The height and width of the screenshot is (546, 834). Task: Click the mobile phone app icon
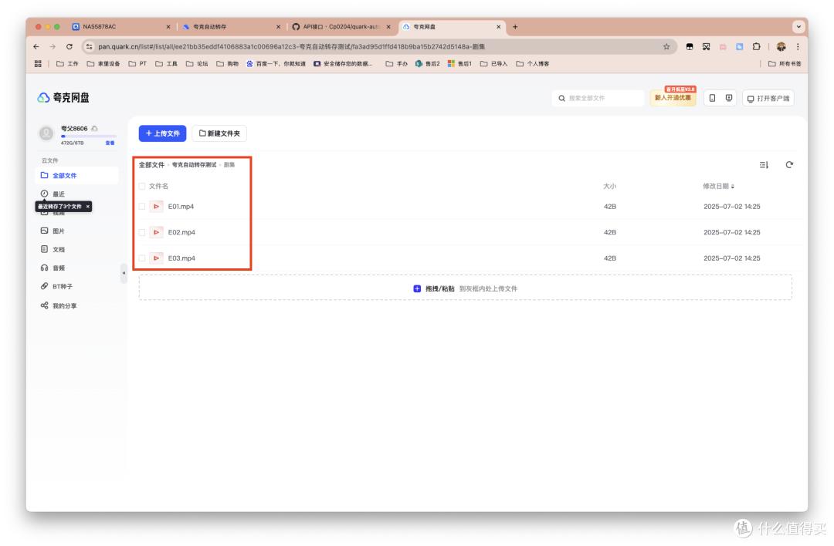[712, 98]
